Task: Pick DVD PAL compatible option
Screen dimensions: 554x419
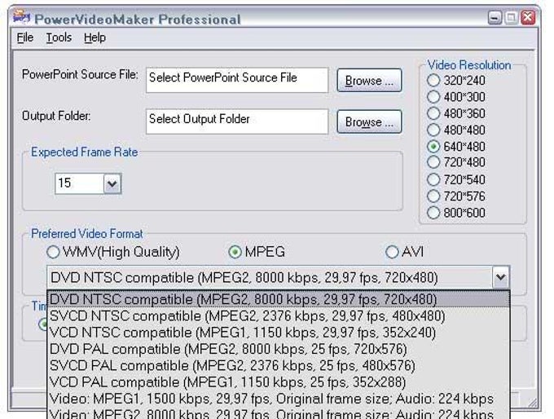Action: pyautogui.click(x=279, y=350)
